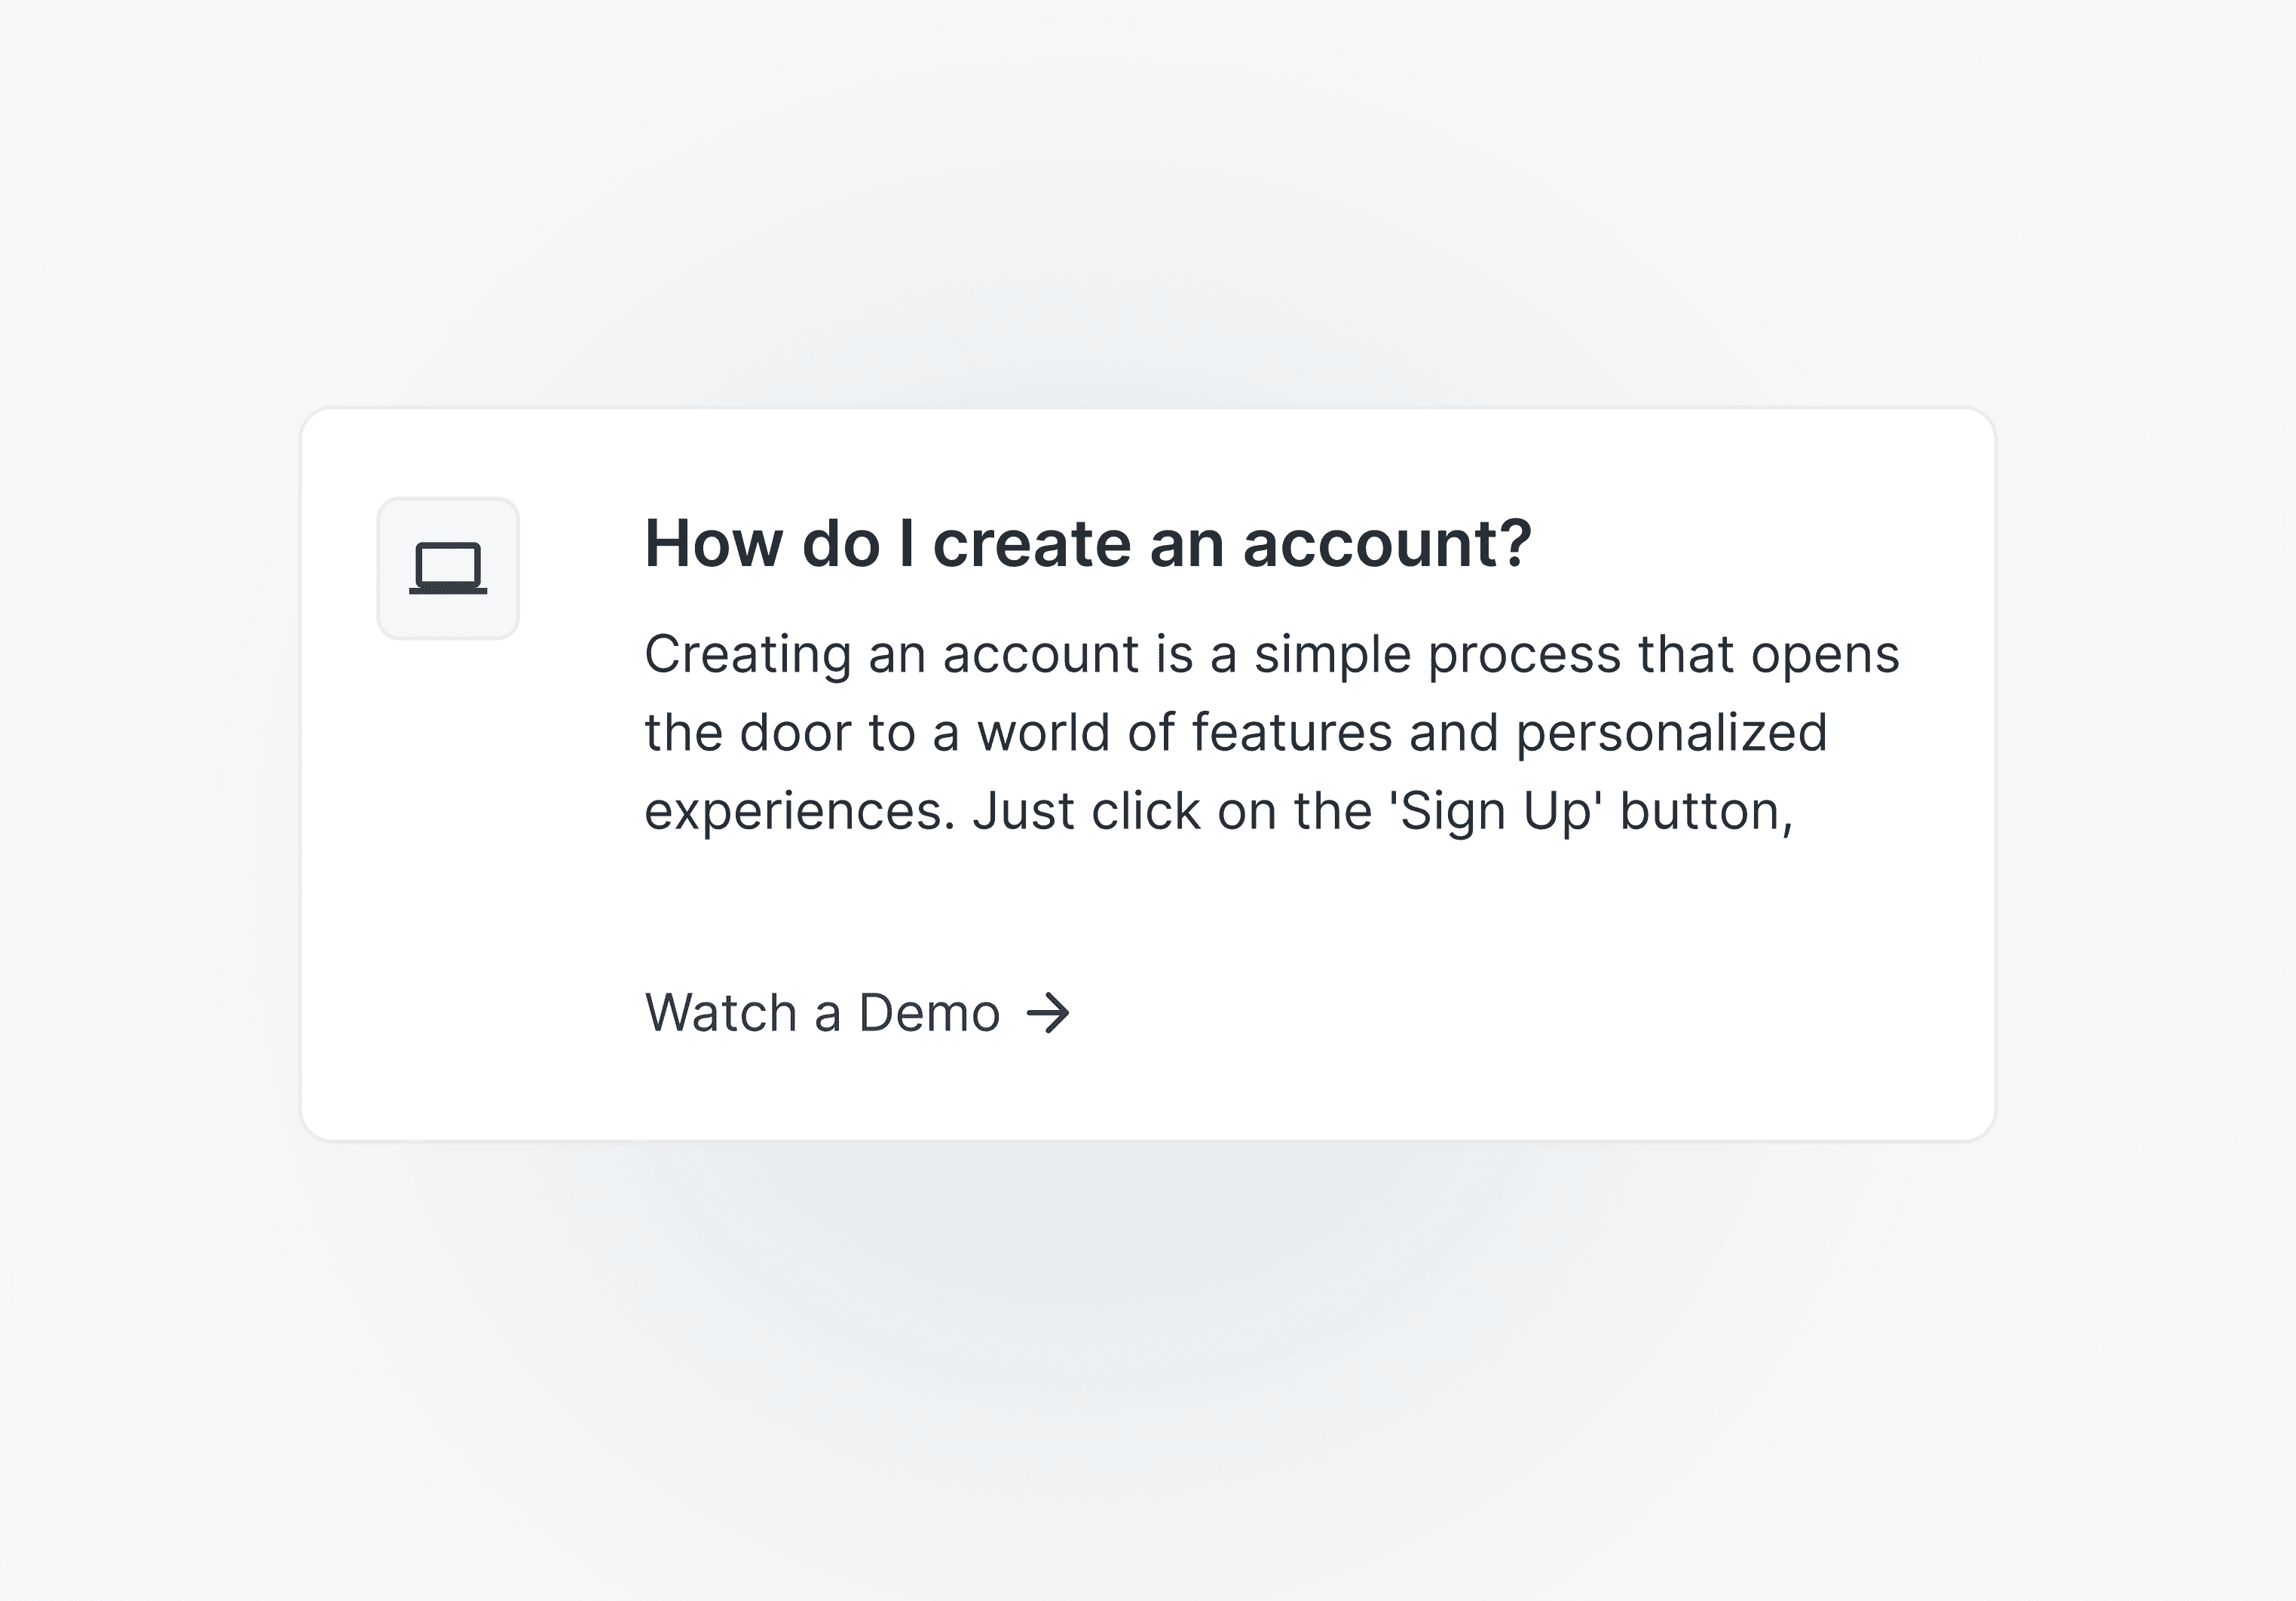
Task: Click the 'Sign Up' text in the description
Action: tap(1495, 811)
